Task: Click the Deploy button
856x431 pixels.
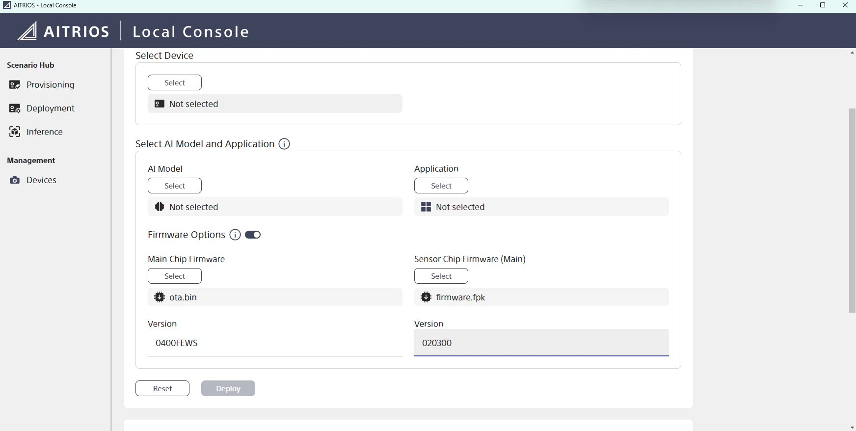Action: tap(228, 388)
